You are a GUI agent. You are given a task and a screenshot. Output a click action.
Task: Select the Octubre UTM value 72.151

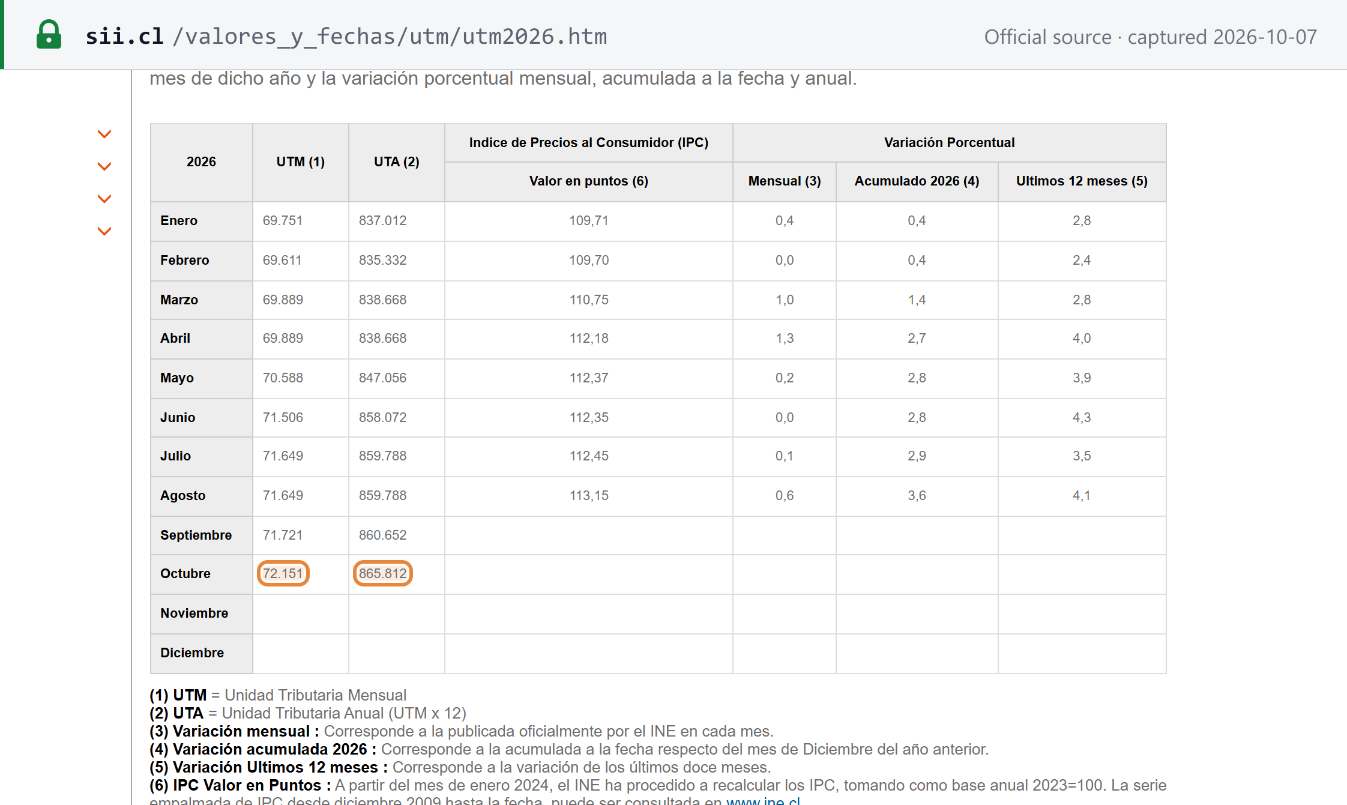283,573
